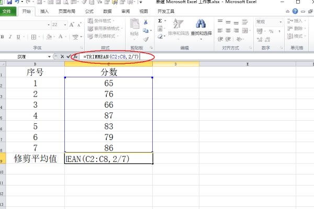Expand the Borders dropdown arrow

tap(39, 37)
